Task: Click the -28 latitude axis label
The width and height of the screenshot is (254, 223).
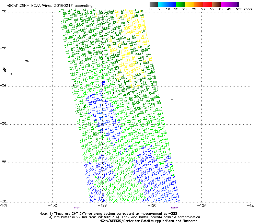Action: [3, 162]
